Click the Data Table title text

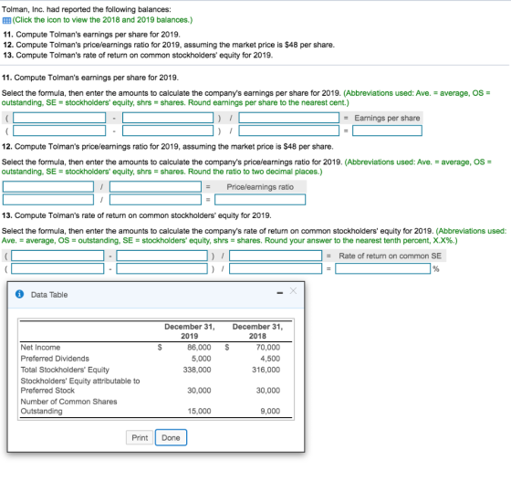coord(49,295)
